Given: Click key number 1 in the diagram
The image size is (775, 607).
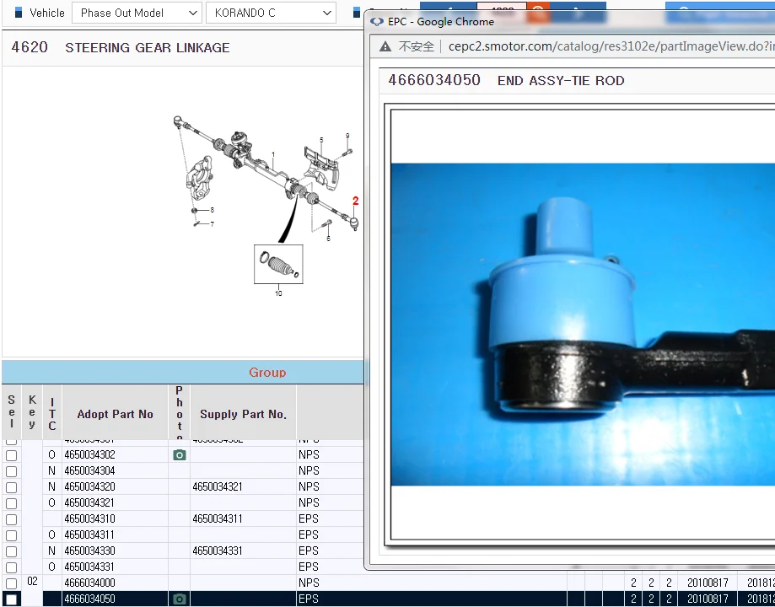Looking at the screenshot, I should coord(273,155).
